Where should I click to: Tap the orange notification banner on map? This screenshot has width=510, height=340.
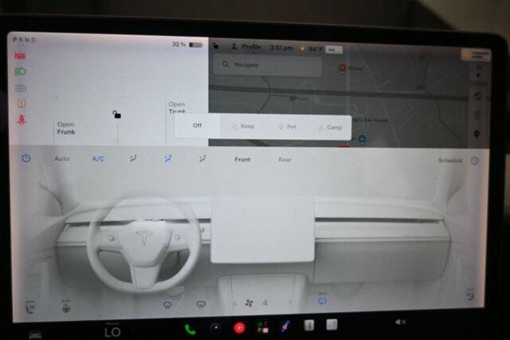[x=476, y=55]
